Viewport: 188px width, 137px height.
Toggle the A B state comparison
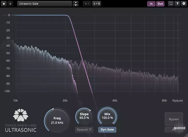tap(87, 4)
